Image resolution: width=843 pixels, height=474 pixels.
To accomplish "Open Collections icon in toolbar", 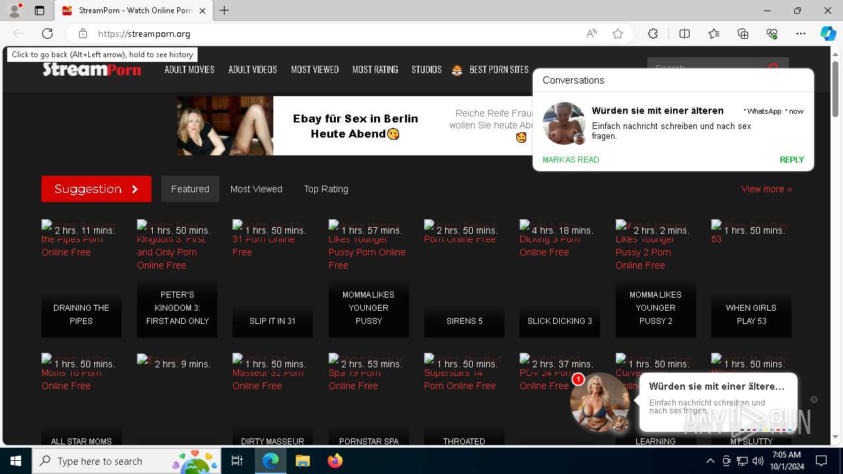I will click(x=743, y=34).
